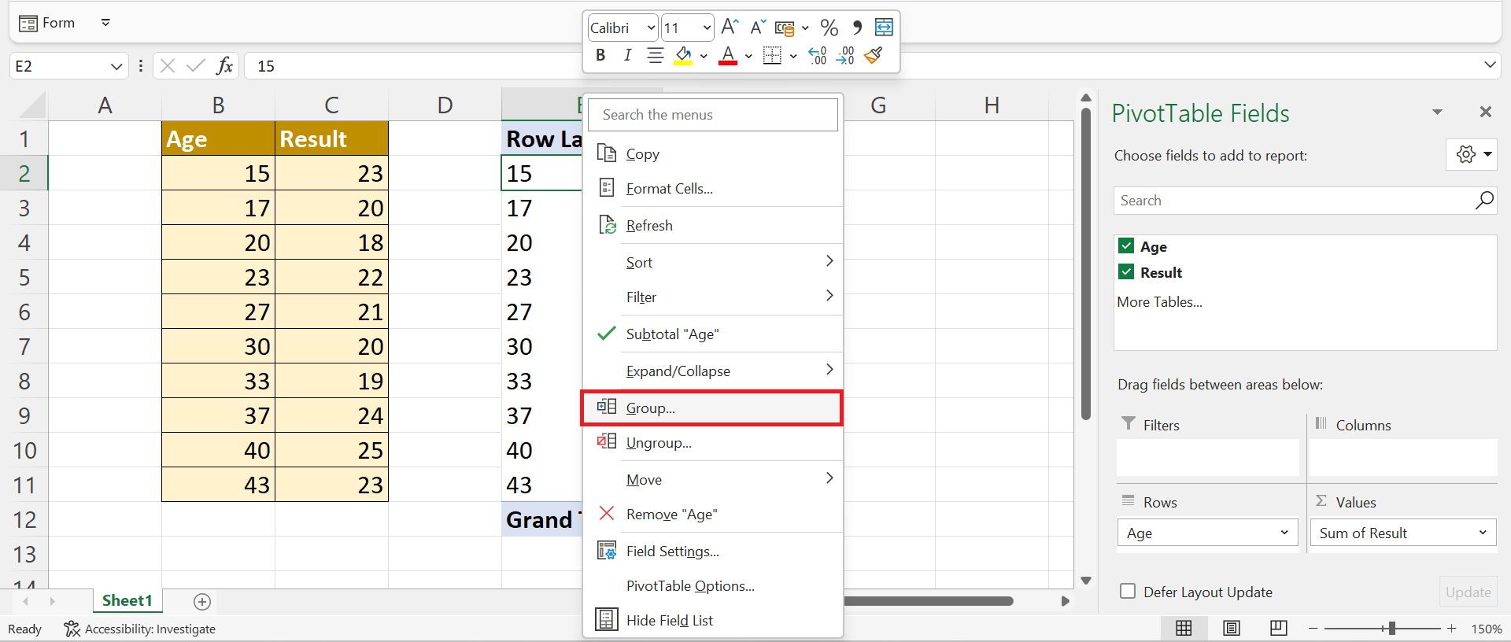Click the More Tables... link
The image size is (1511, 642).
[1159, 302]
